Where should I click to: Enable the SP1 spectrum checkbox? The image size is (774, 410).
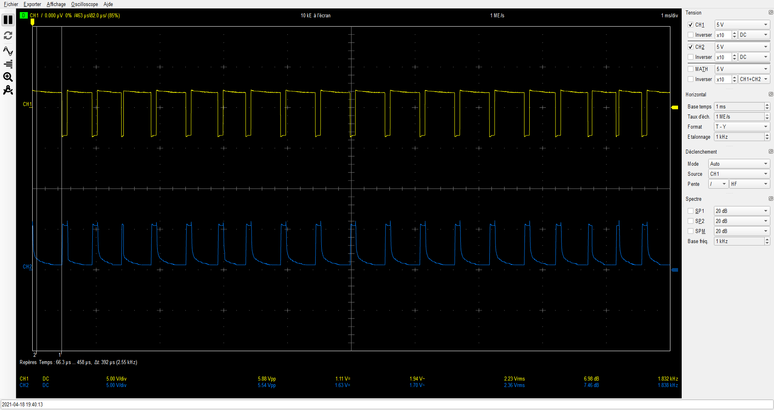(691, 211)
